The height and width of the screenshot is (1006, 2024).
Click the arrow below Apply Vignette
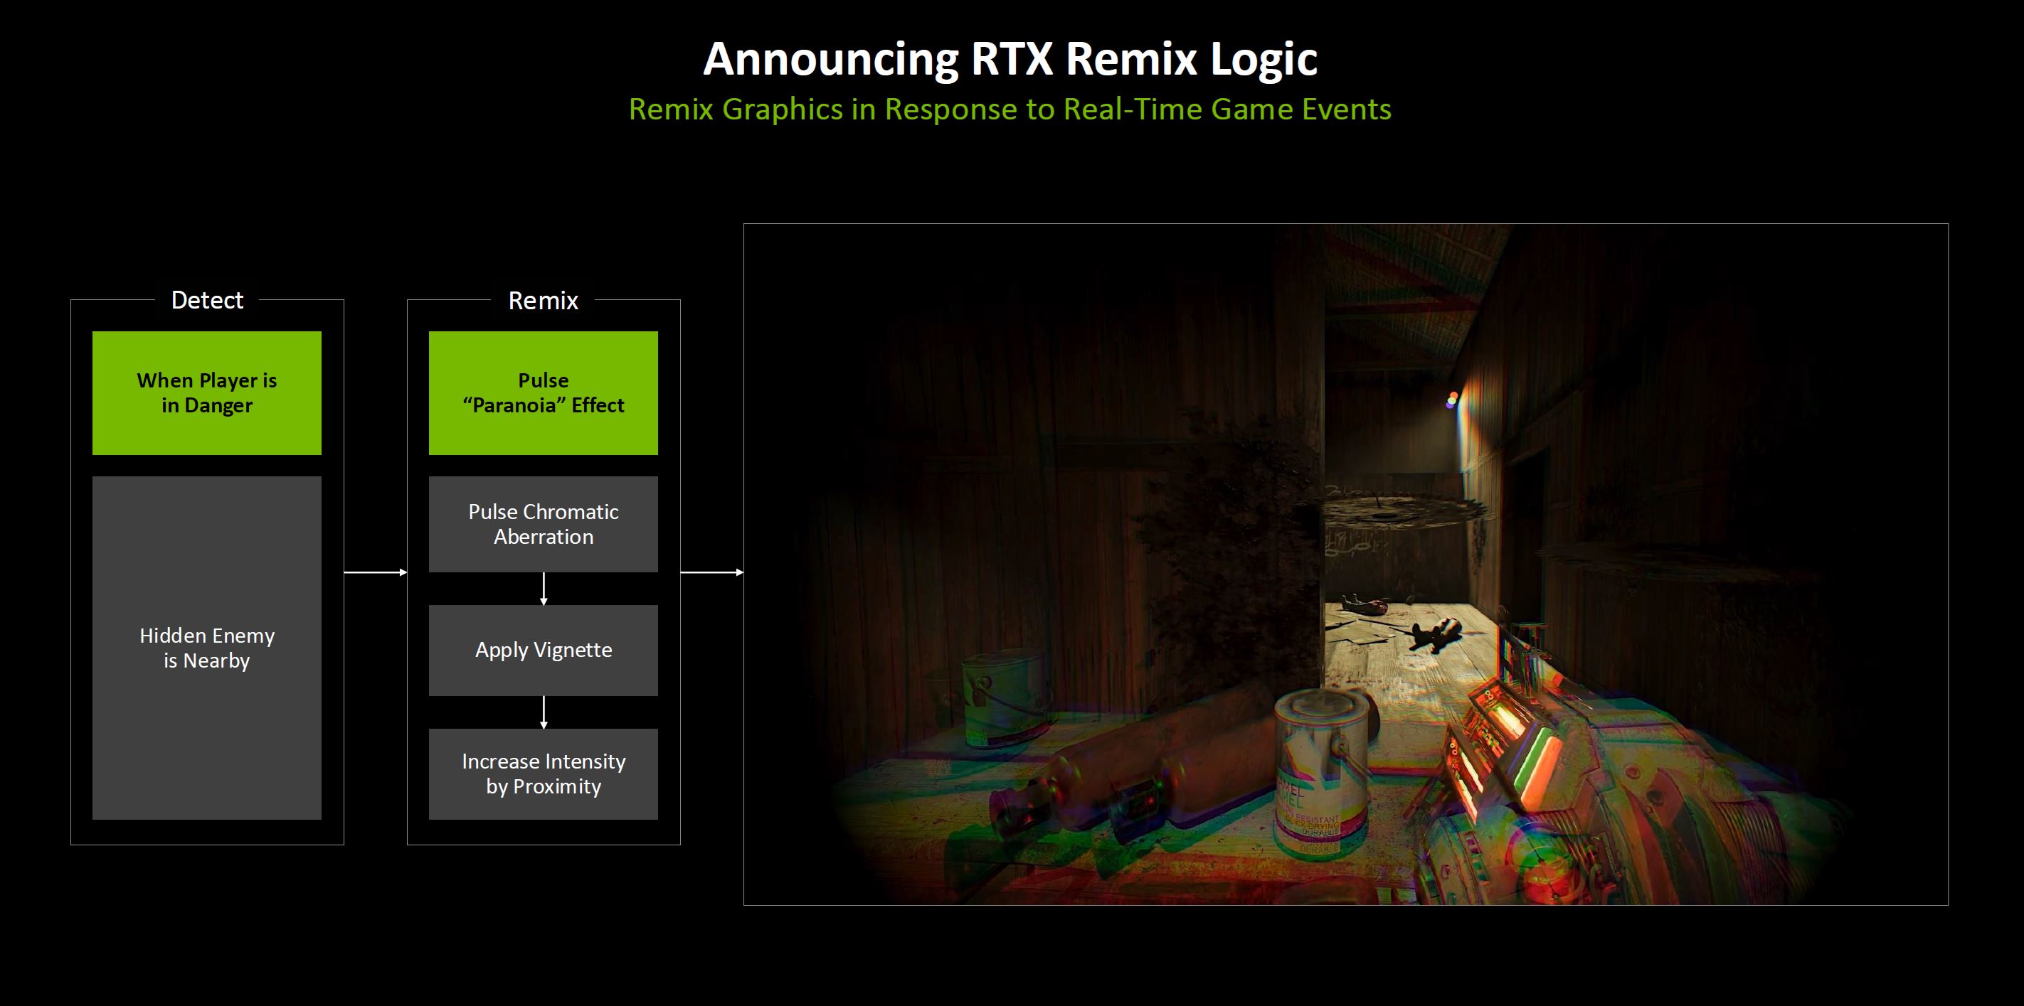tap(544, 712)
